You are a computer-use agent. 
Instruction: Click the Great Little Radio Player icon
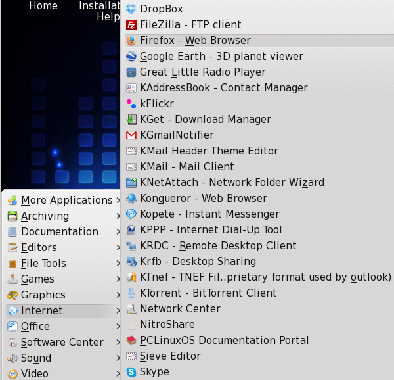131,72
